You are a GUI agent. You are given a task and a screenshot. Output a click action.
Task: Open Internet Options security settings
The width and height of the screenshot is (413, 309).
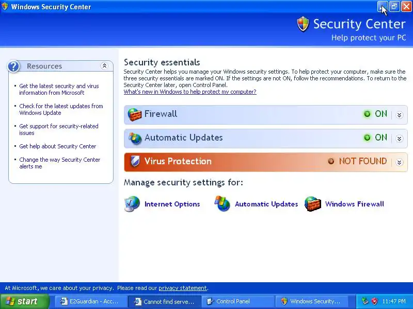pyautogui.click(x=172, y=204)
